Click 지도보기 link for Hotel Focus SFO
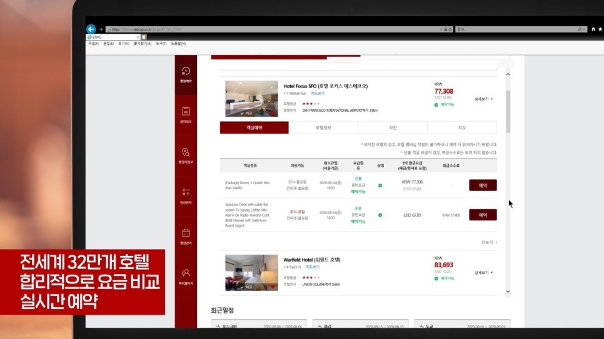The height and width of the screenshot is (339, 604). [x=318, y=94]
